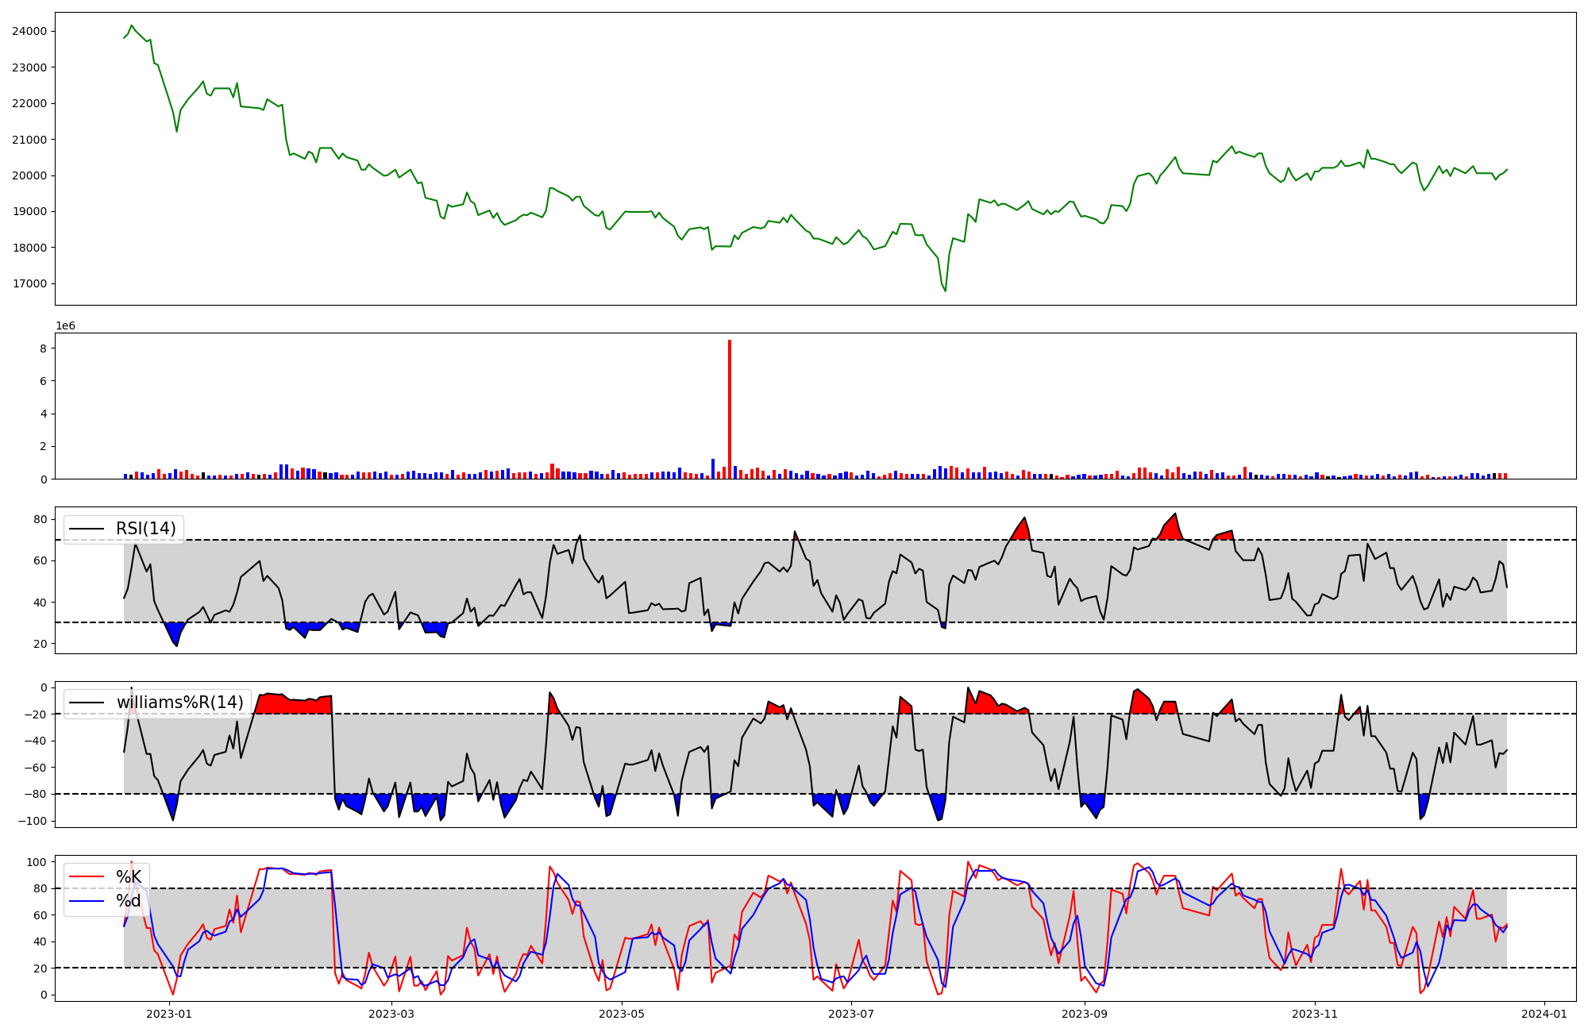Click the 2023-07 x-axis date label
This screenshot has width=1588, height=1032.
point(851,1014)
